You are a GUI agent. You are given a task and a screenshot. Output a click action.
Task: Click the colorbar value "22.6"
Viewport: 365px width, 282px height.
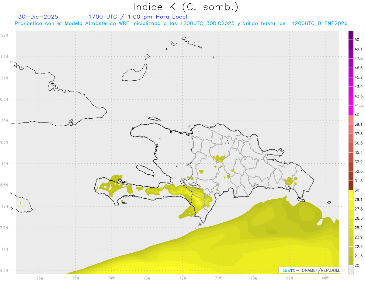[359, 247]
